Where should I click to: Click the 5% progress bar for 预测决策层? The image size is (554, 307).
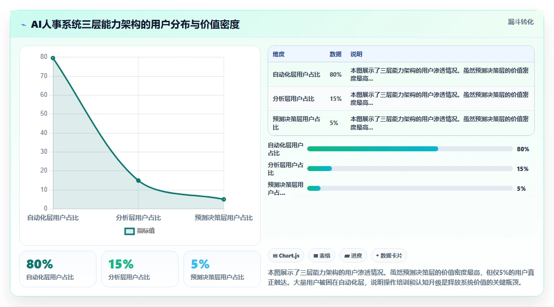pyautogui.click(x=410, y=189)
